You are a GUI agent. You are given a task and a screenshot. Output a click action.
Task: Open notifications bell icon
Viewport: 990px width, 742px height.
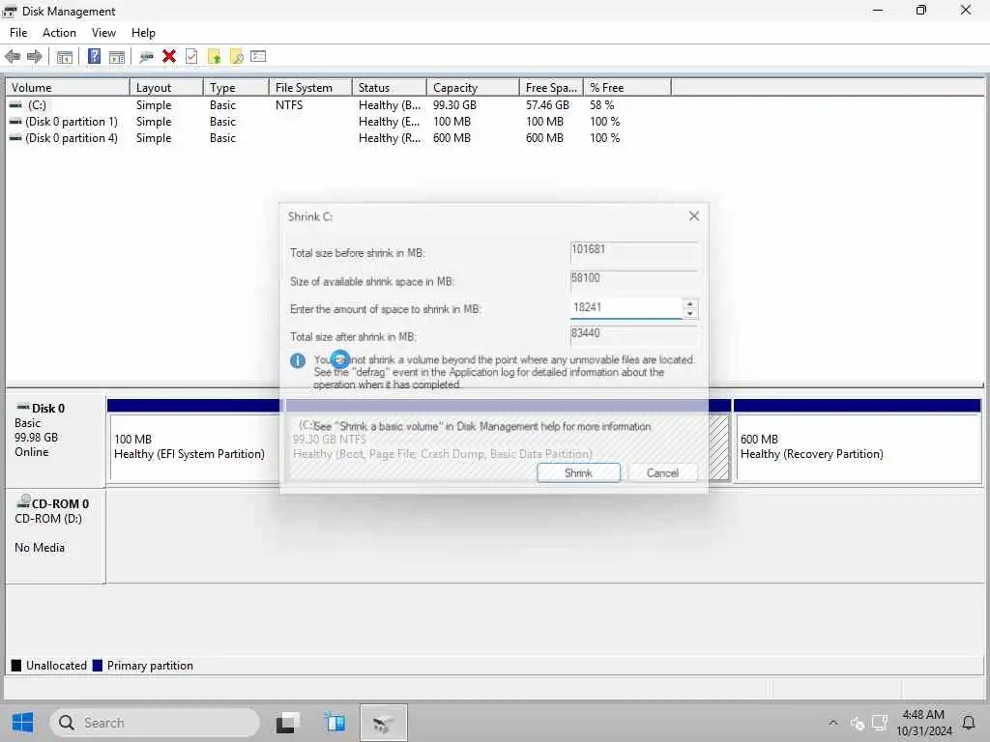(969, 723)
